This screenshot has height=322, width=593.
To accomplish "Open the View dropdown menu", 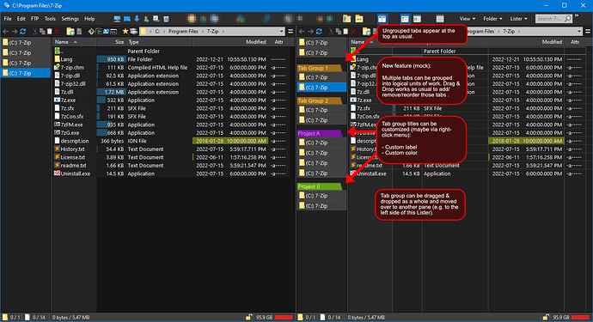I will (468, 19).
